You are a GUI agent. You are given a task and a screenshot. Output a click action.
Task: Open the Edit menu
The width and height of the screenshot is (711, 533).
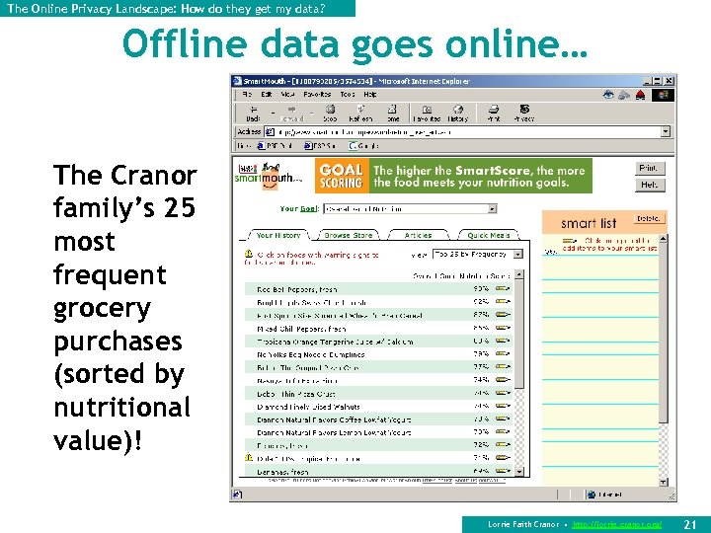267,95
